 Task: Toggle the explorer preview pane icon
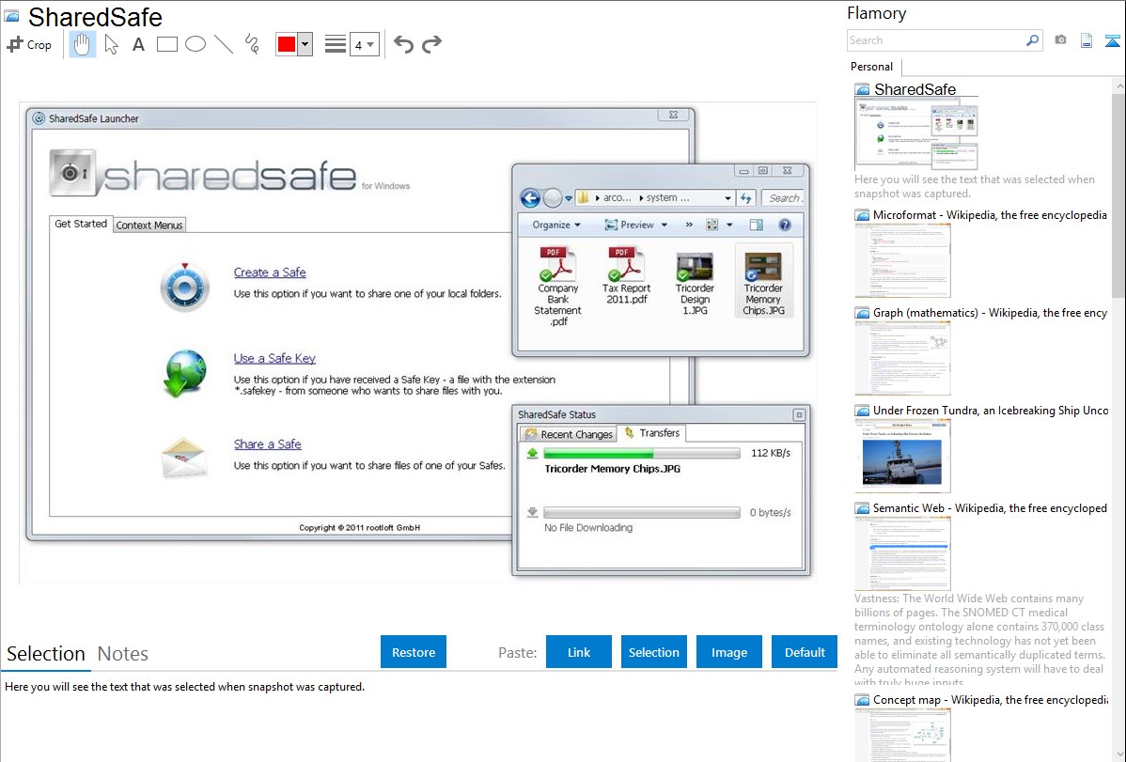pos(757,225)
